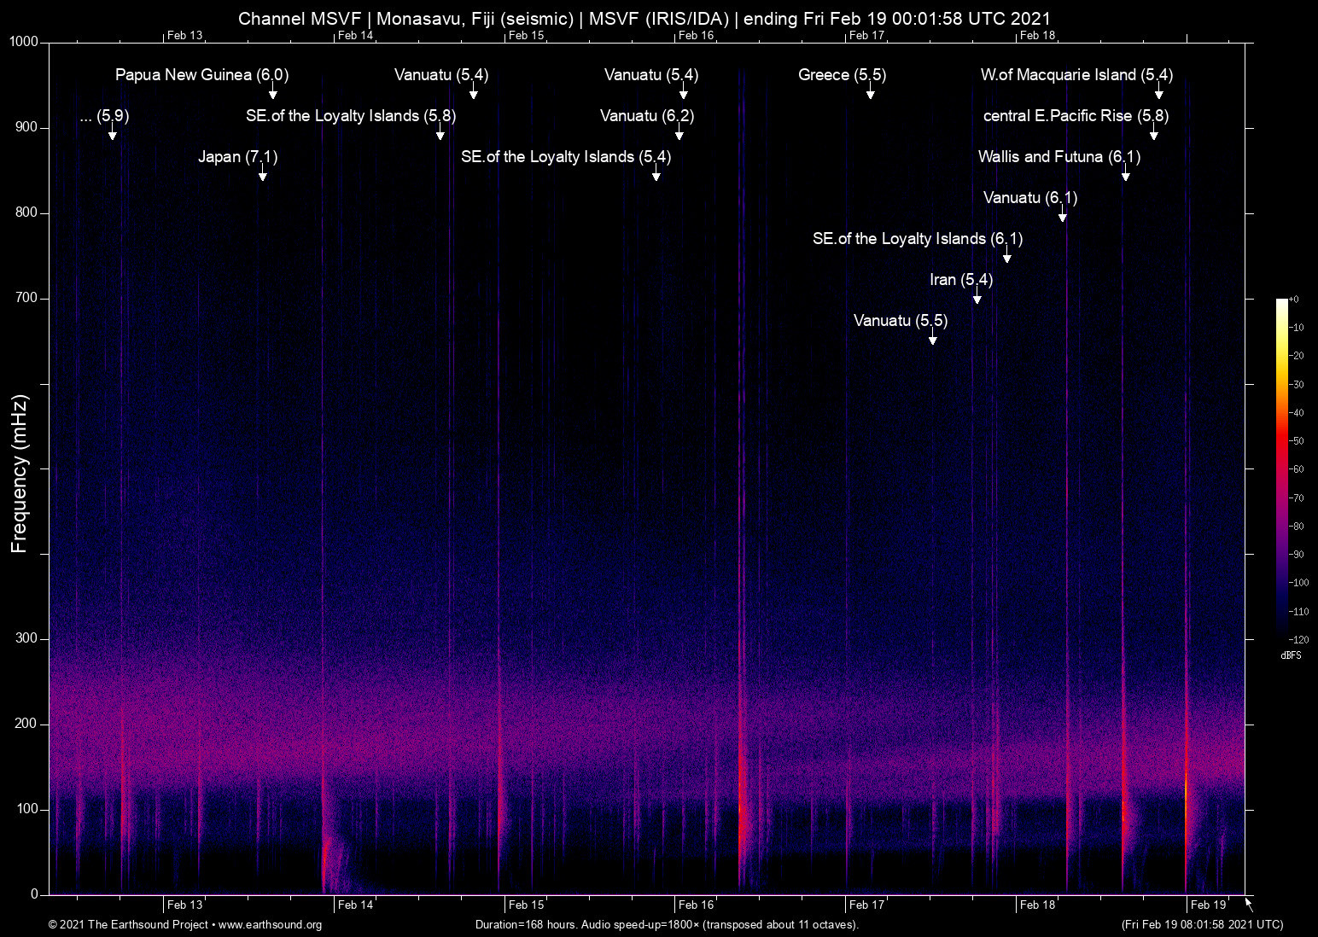Select the SE.of the Loyalty Islands (5.8) label
Image resolution: width=1318 pixels, height=937 pixels.
351,116
